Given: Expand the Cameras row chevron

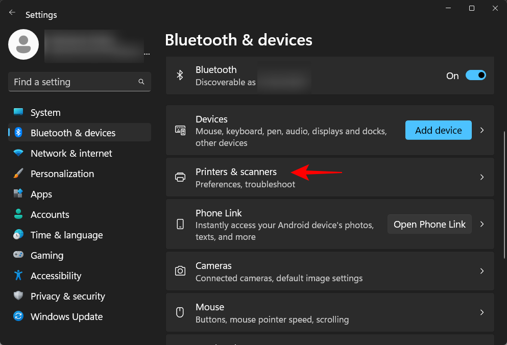Looking at the screenshot, I should click(x=482, y=271).
